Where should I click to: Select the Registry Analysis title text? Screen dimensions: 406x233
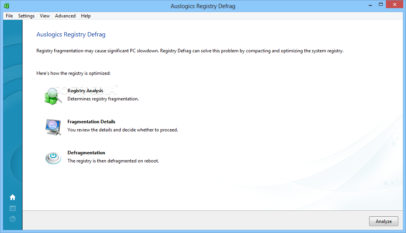[85, 91]
